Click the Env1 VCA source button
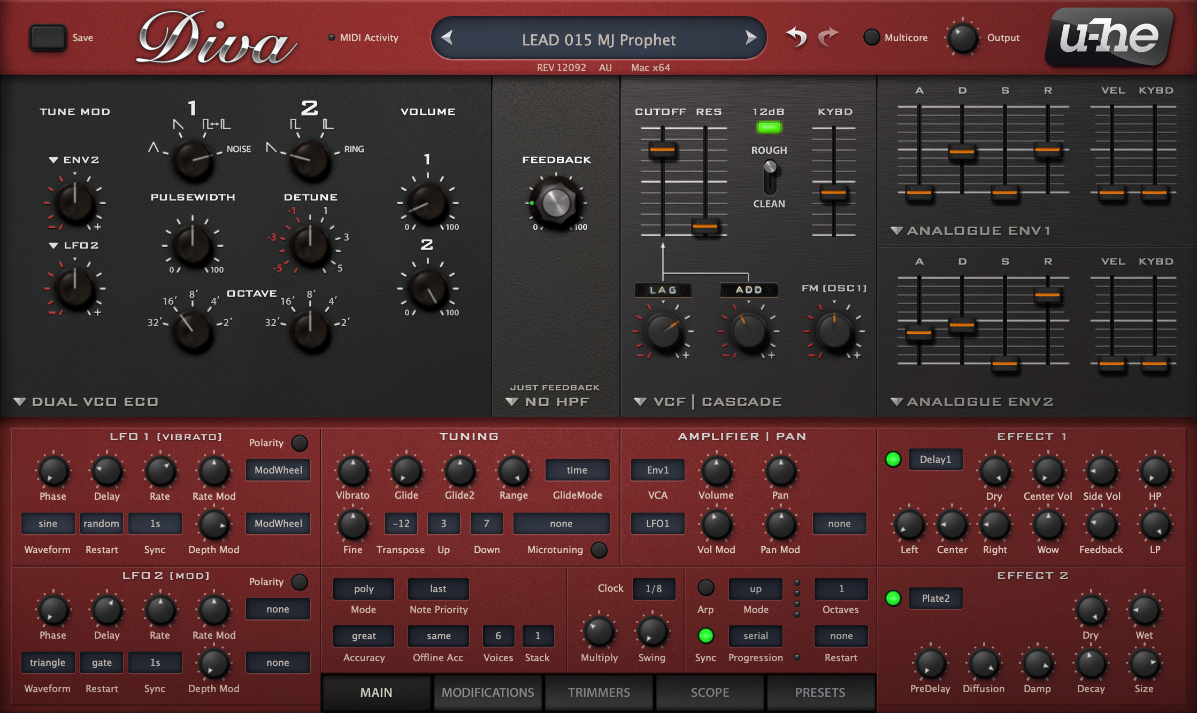Screen dimensions: 1197x713 pos(658,470)
